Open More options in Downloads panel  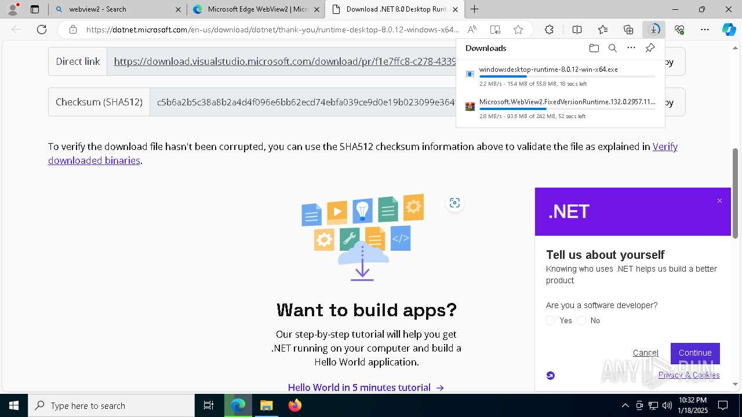click(x=631, y=48)
